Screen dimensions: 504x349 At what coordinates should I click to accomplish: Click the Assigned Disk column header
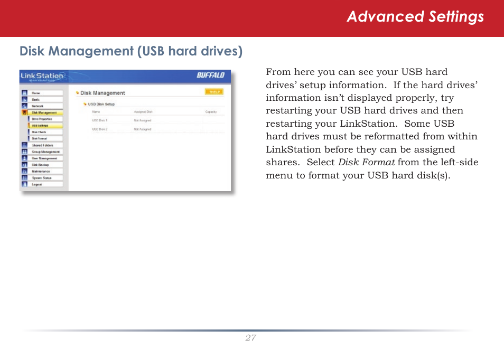tap(143, 112)
